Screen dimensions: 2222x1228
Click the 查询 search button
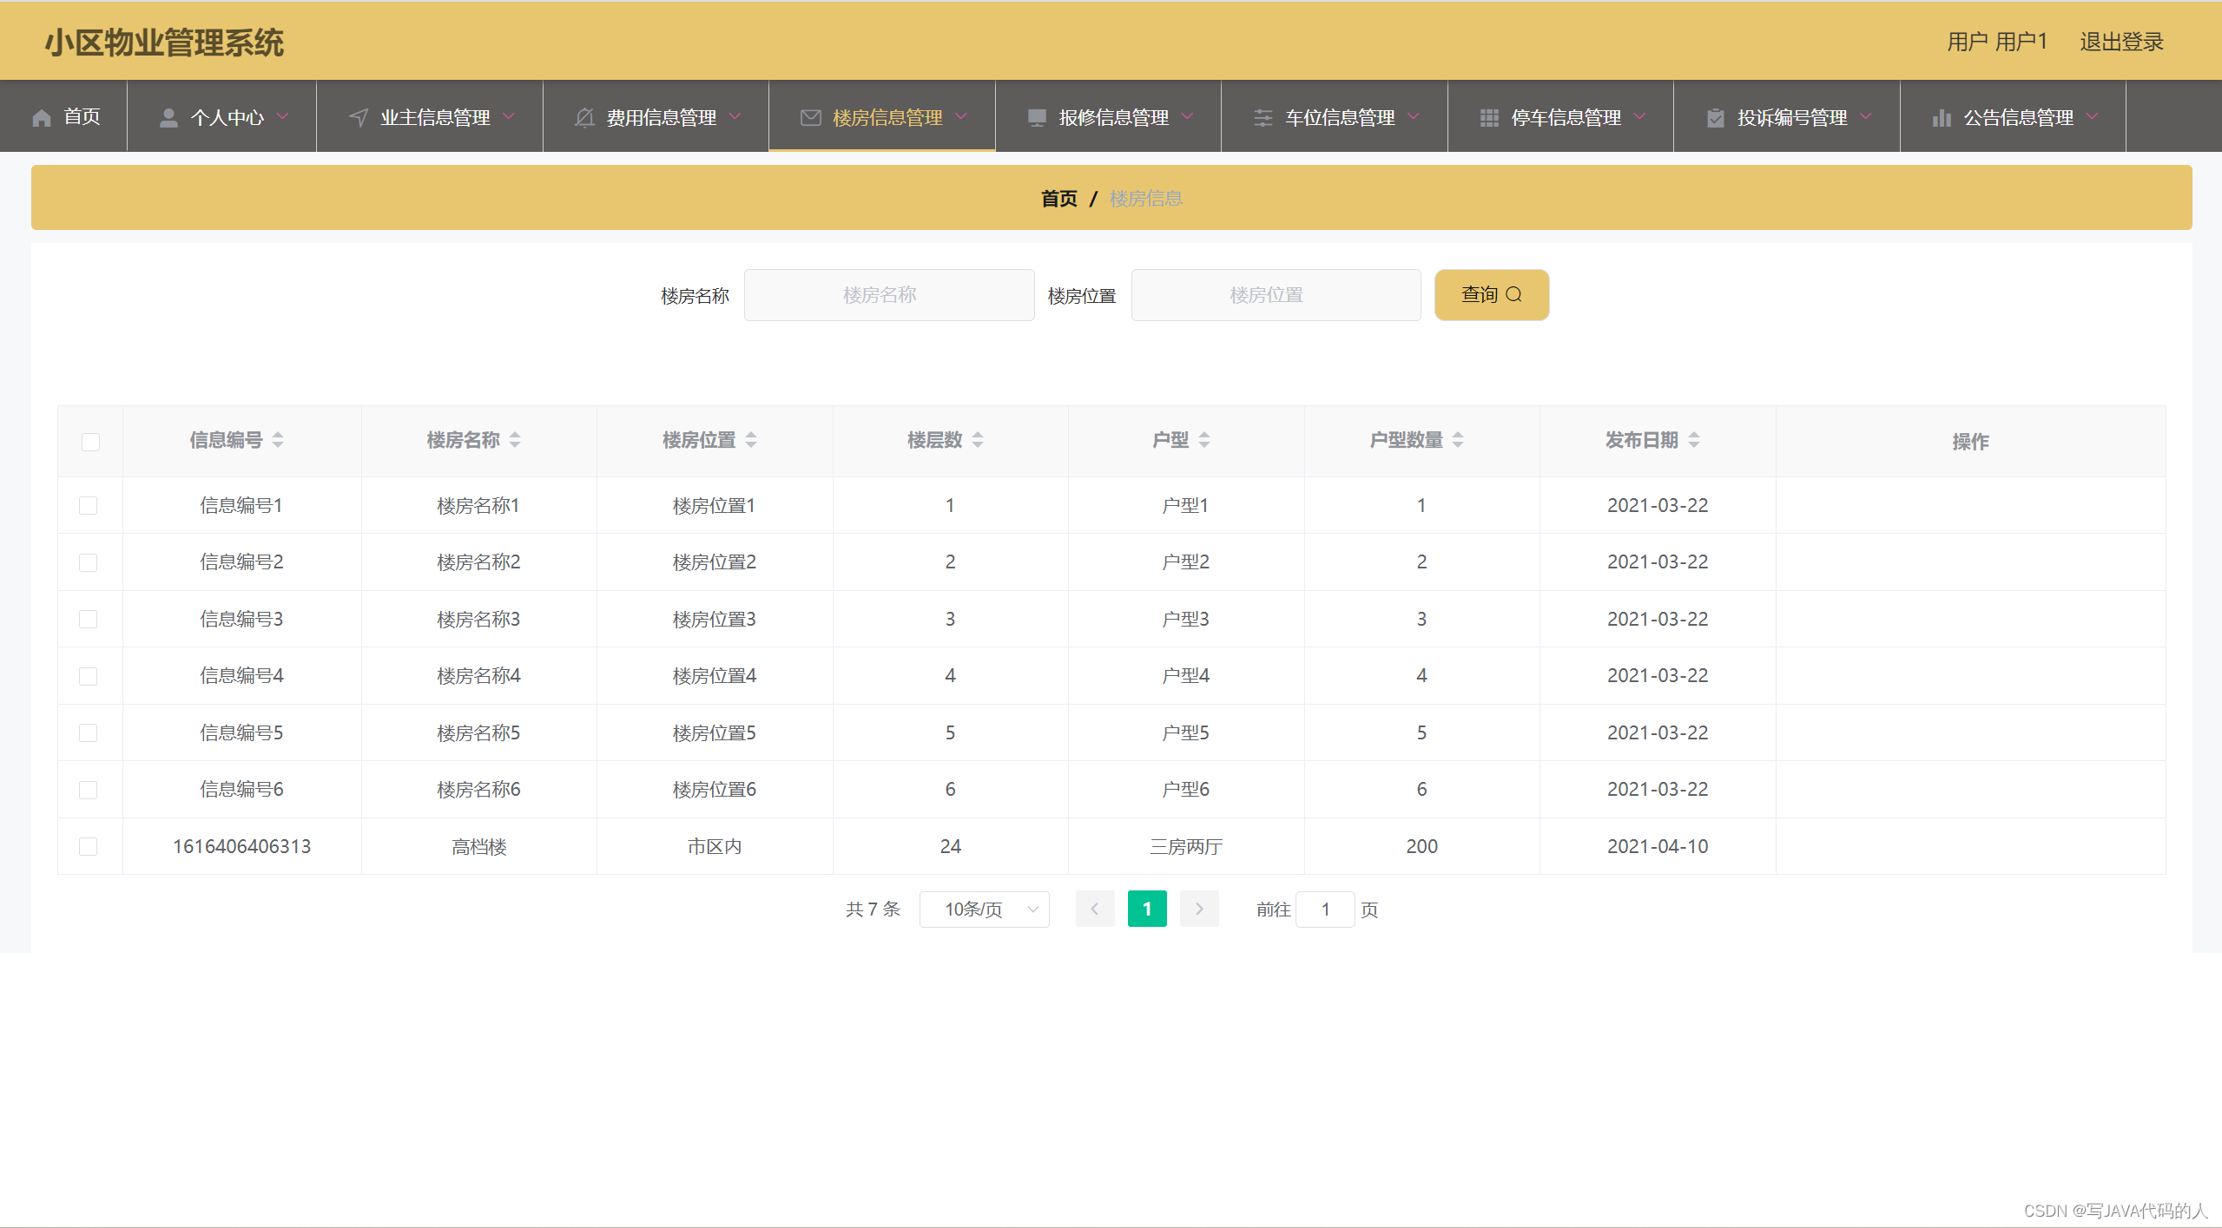pyautogui.click(x=1491, y=295)
